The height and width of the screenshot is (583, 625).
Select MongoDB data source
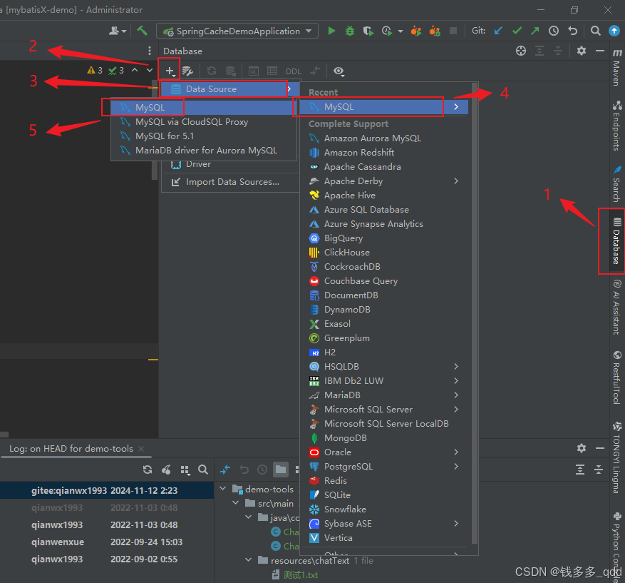(x=383, y=437)
